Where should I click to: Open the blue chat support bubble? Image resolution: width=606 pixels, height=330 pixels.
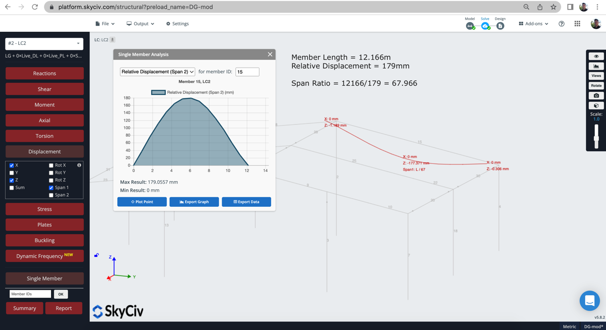589,301
